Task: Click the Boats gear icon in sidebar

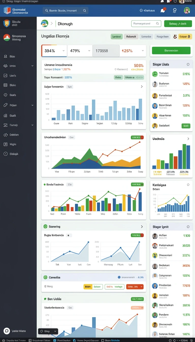Action: tap(6, 95)
